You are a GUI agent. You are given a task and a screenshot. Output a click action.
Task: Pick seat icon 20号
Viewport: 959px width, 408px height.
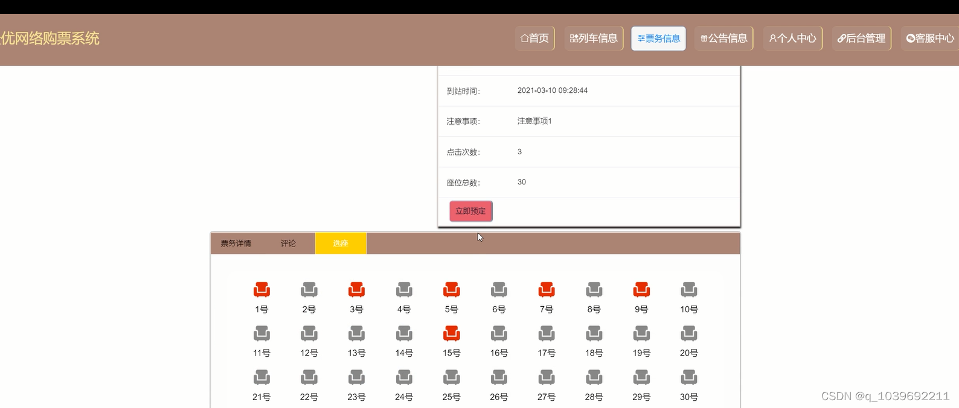[x=689, y=333]
